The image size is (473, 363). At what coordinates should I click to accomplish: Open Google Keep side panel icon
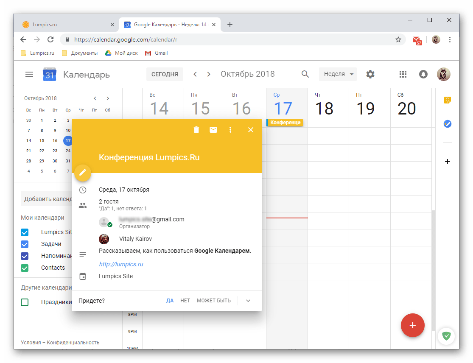448,100
